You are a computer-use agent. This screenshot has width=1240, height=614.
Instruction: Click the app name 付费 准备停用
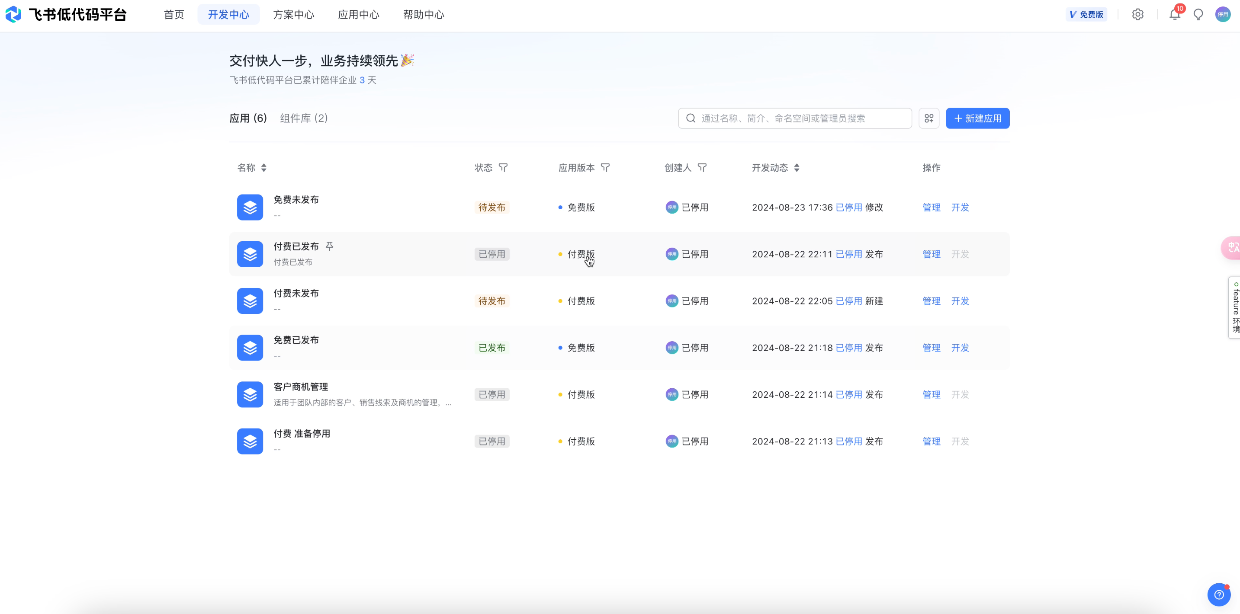(302, 434)
